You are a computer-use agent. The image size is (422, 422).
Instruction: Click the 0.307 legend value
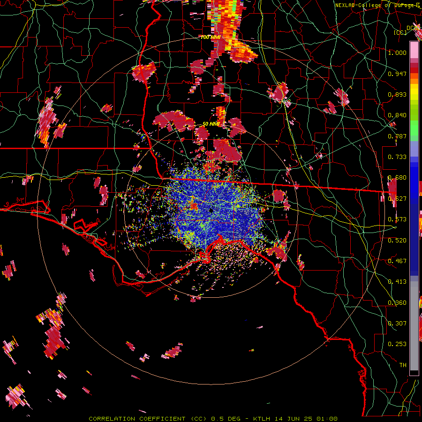397,323
